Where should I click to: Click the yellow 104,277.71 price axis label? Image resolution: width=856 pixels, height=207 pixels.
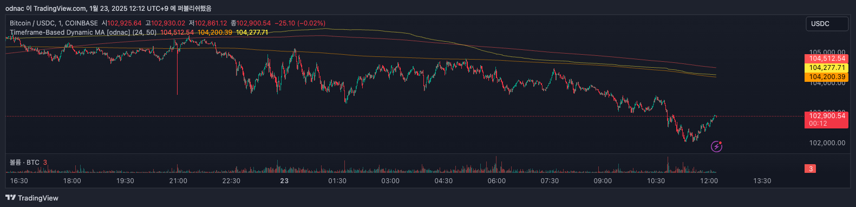coord(827,68)
